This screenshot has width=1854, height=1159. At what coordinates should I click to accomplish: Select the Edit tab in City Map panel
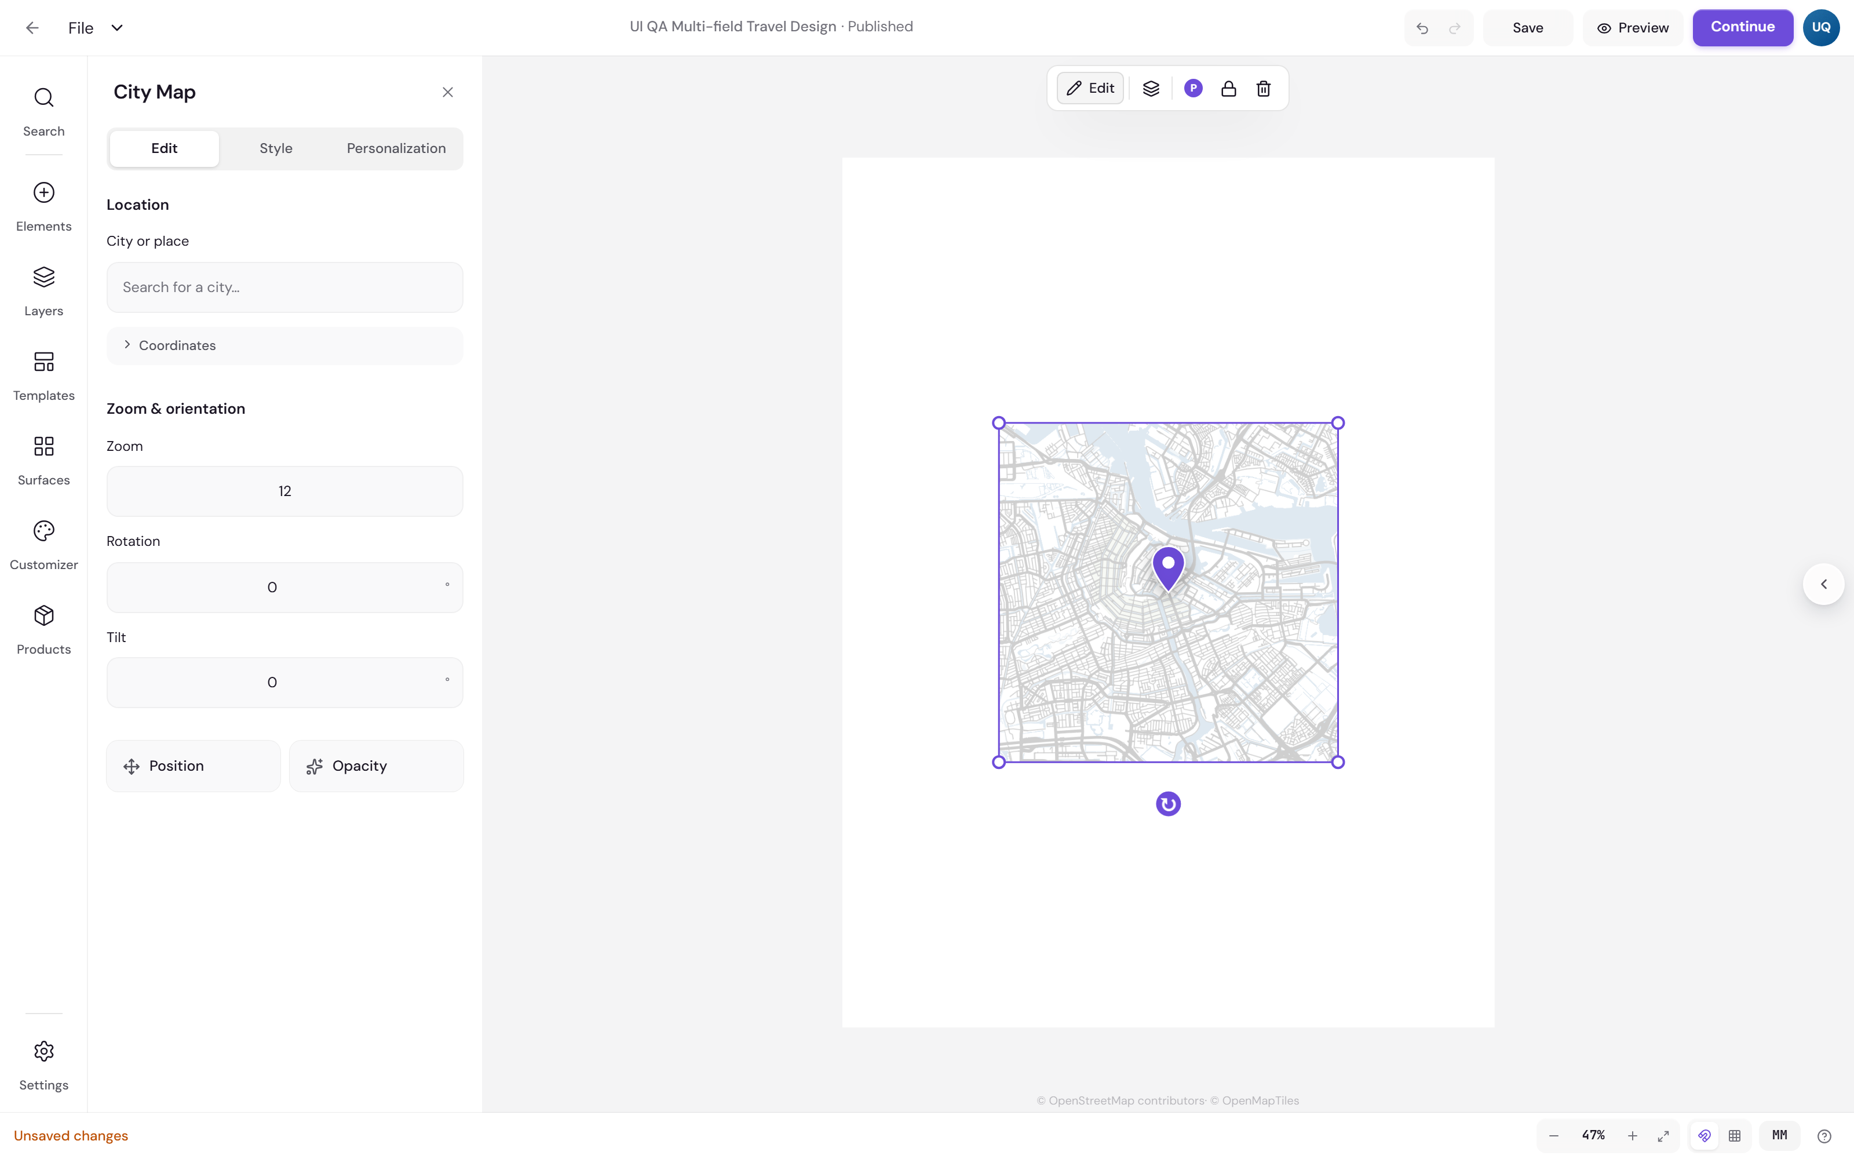click(164, 148)
